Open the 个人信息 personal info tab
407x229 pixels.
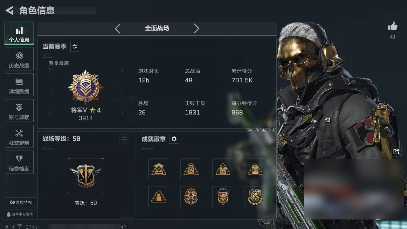point(19,33)
